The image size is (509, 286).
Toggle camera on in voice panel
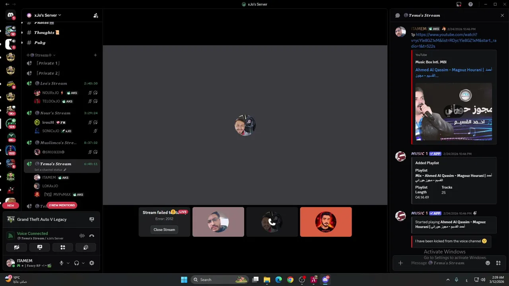coord(17,247)
